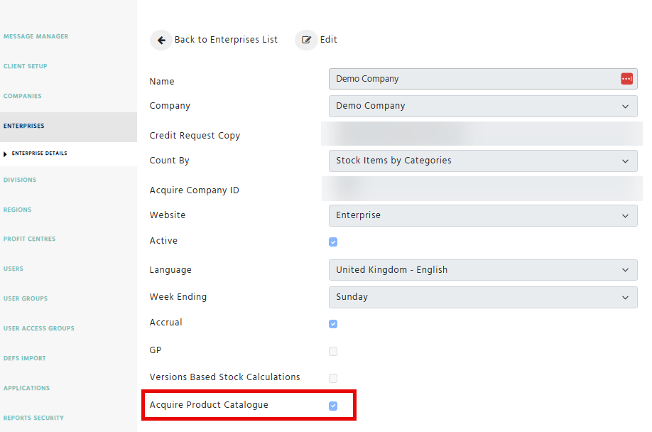This screenshot has height=432, width=652.
Task: Select Profit Centres in sidebar
Action: click(29, 239)
